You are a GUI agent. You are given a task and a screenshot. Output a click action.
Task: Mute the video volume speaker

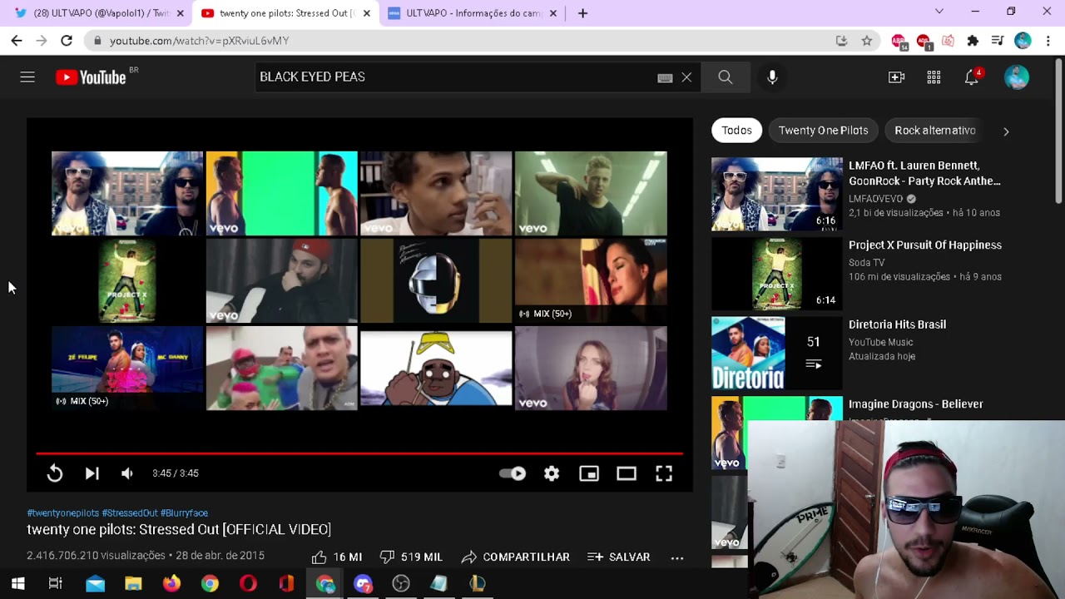pos(126,473)
